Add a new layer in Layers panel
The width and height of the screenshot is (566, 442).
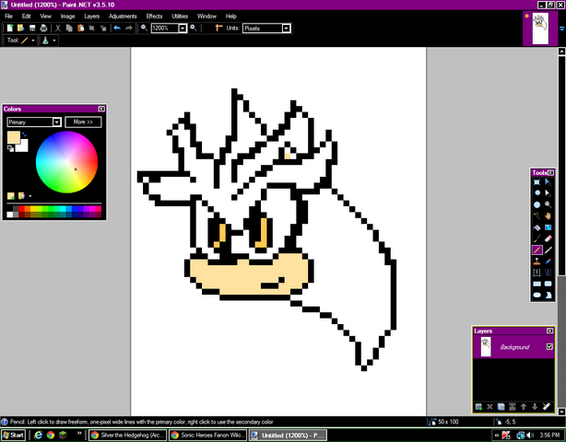(x=478, y=407)
